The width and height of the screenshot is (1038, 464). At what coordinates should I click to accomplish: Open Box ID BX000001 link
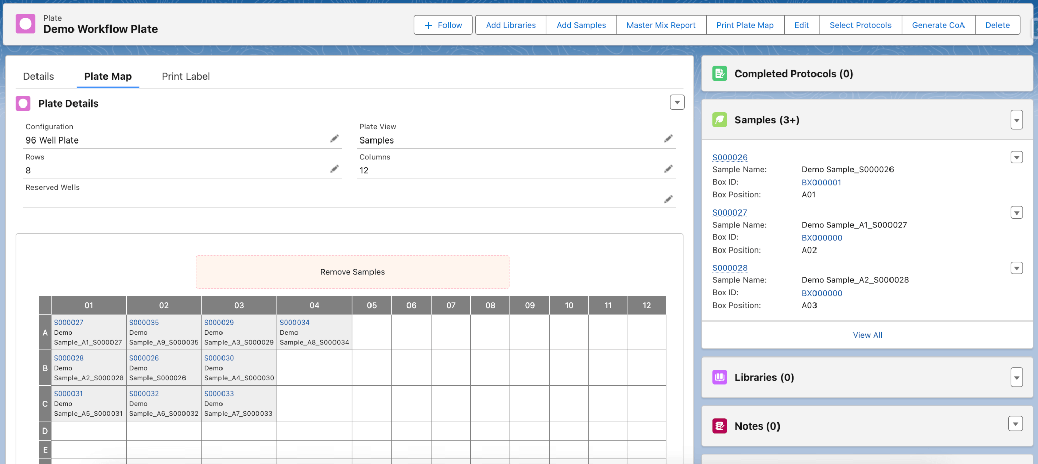coord(822,182)
